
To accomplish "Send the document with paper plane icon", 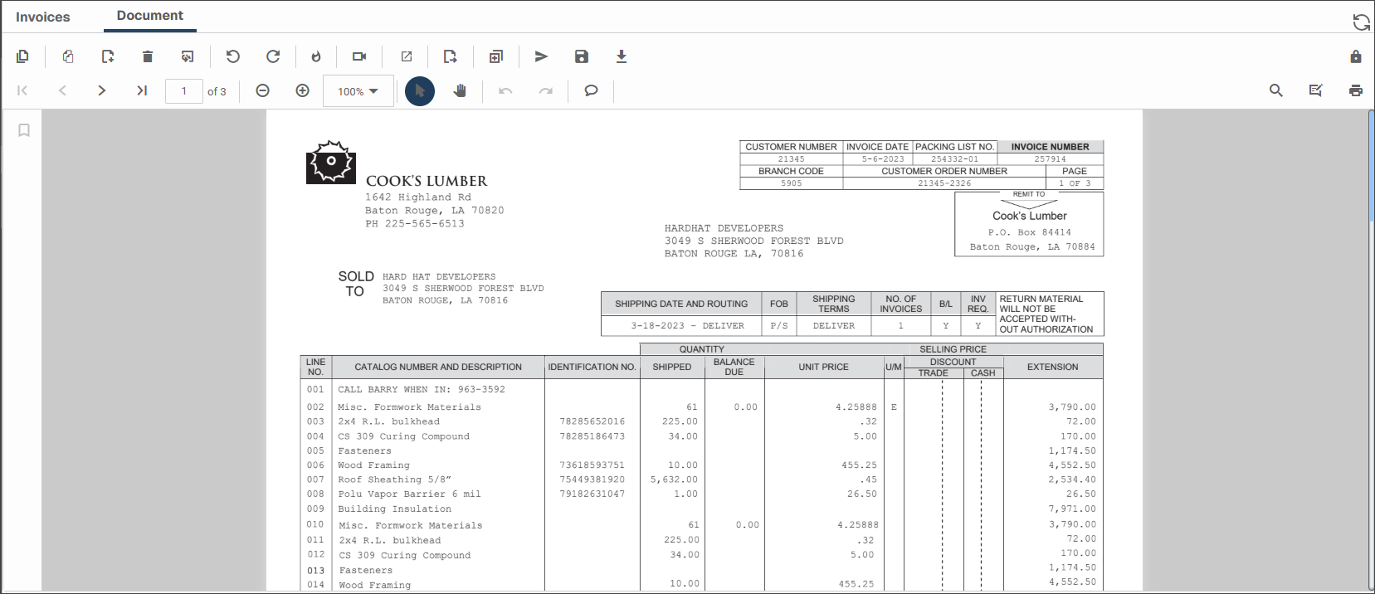I will tap(541, 56).
